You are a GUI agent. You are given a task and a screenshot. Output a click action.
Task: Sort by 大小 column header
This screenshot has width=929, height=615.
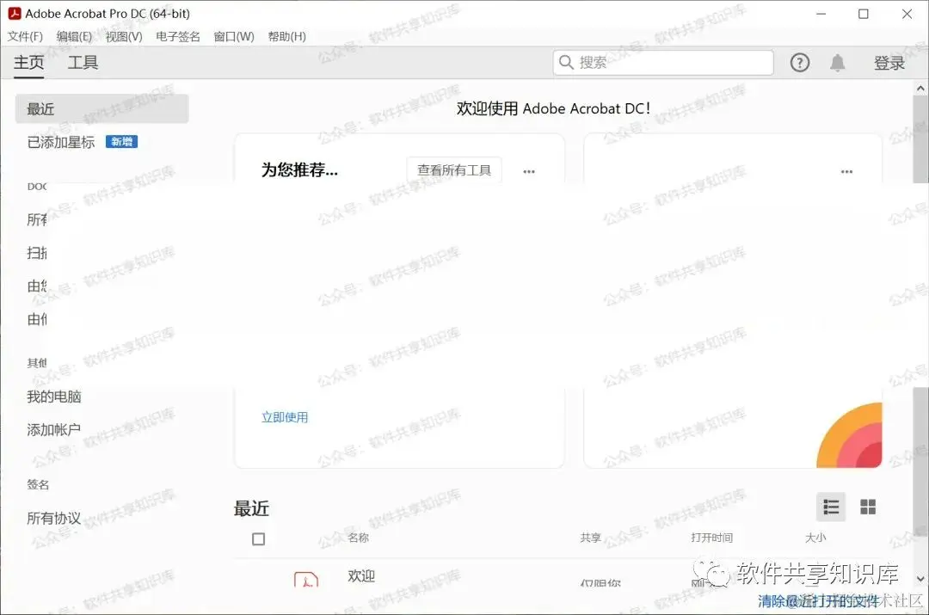[815, 538]
